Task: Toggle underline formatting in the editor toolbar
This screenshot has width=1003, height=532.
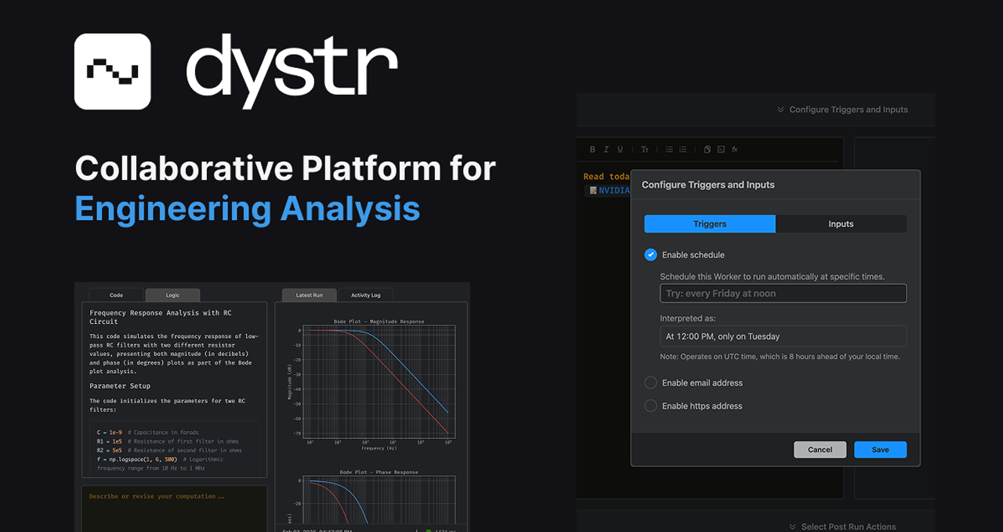Action: [x=620, y=149]
